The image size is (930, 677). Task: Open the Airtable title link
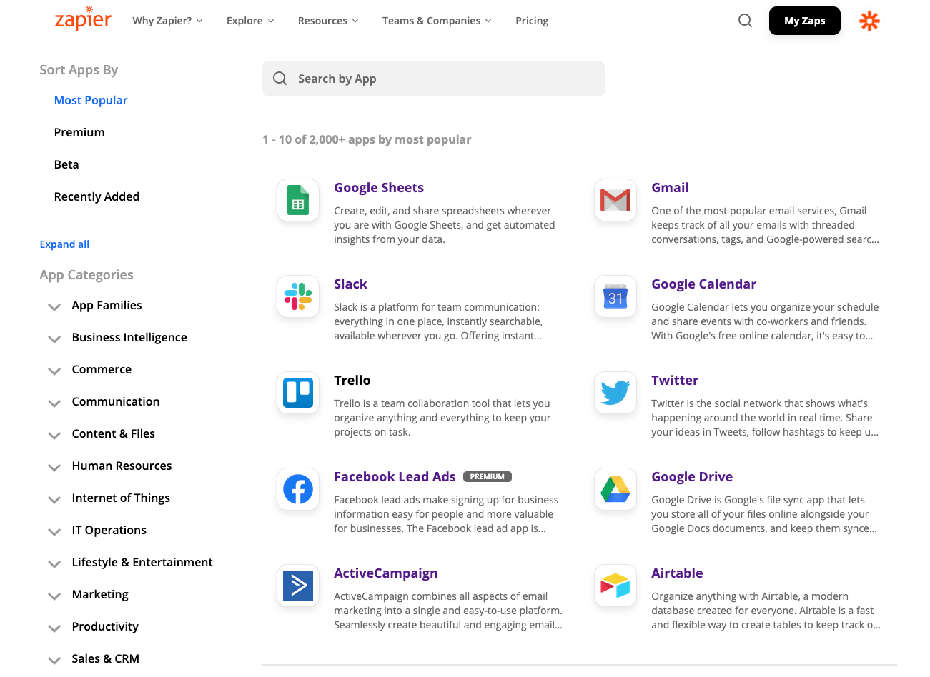[677, 573]
